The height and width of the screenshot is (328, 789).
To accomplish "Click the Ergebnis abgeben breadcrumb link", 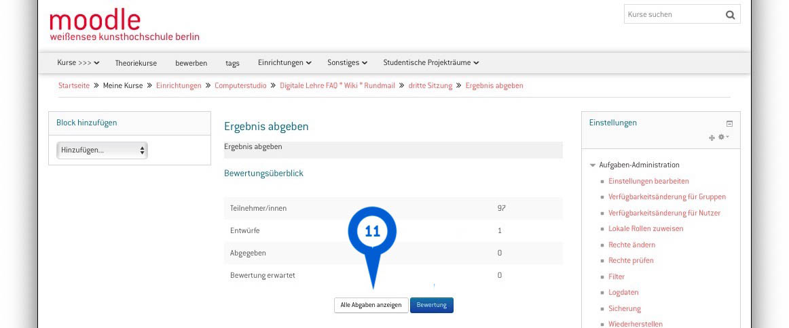I will [x=494, y=86].
